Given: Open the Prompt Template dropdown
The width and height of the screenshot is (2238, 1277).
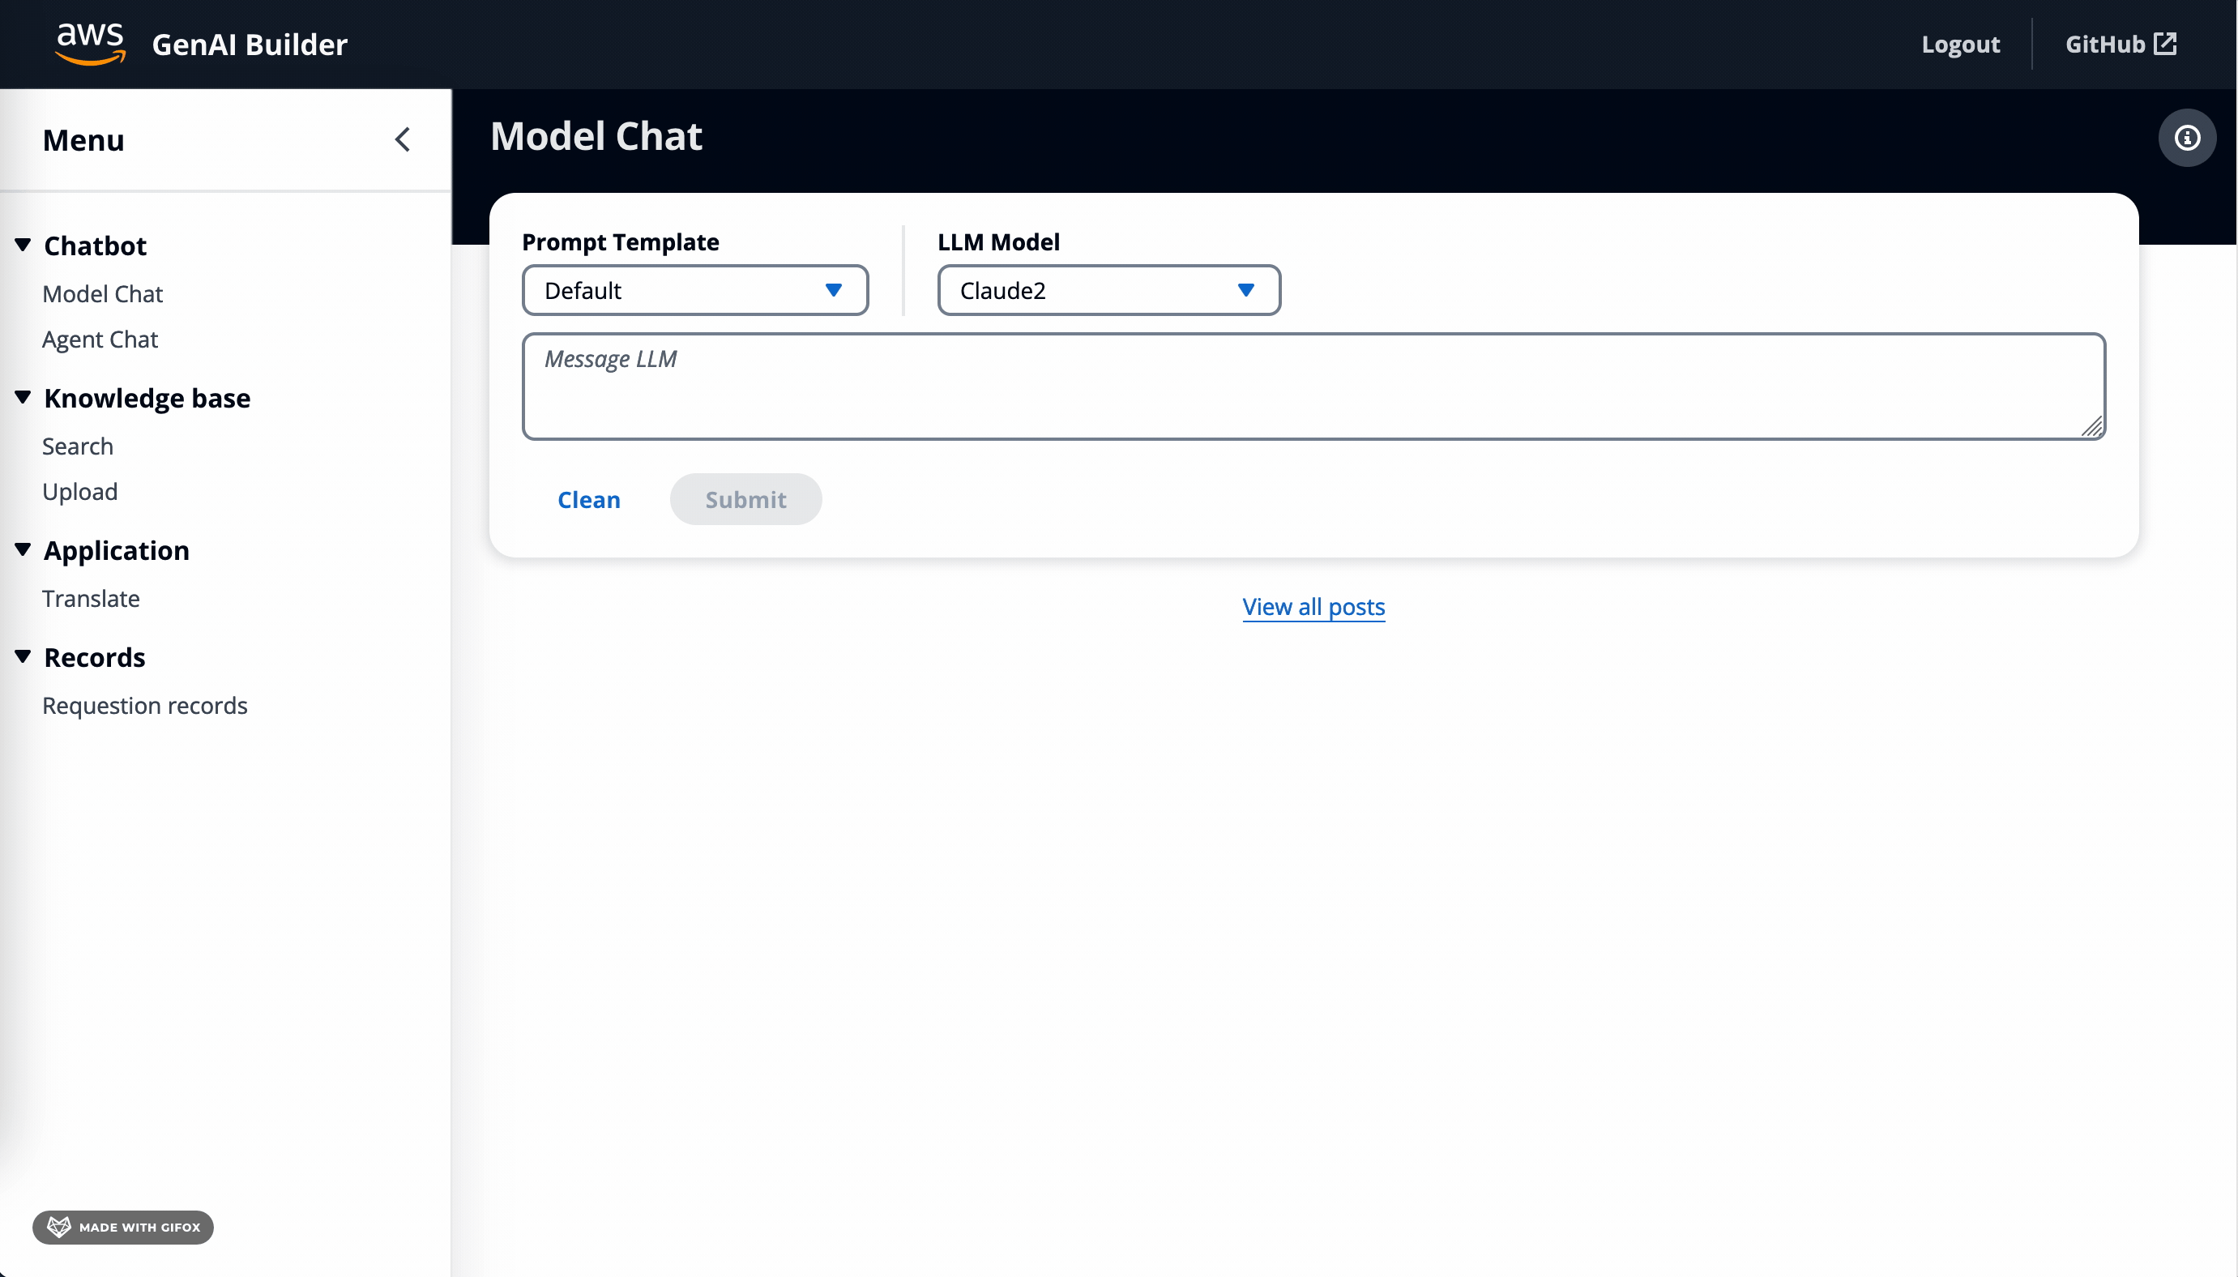Looking at the screenshot, I should tap(694, 290).
